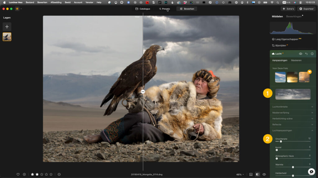Viewport: 318px width, 178px height.
Task: Clear the star rating with the minus circle
Action: click(x=59, y=174)
